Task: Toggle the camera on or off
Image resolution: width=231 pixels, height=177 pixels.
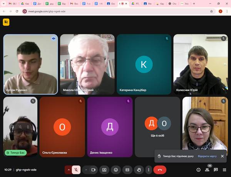Action: point(93,170)
